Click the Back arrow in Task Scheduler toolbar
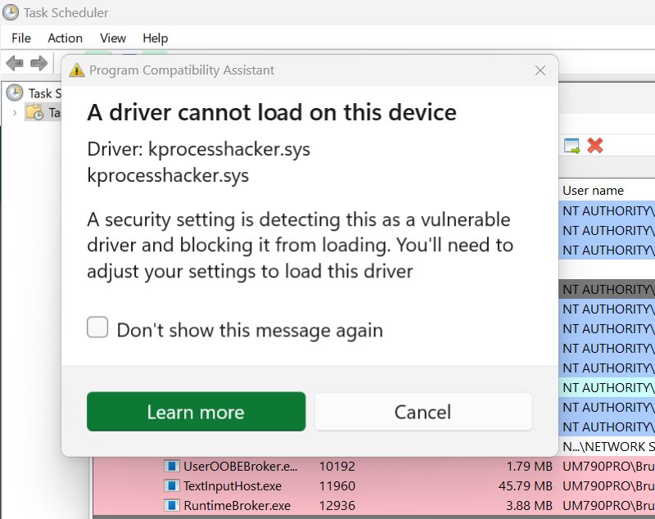Image resolution: width=655 pixels, height=519 pixels. point(15,63)
